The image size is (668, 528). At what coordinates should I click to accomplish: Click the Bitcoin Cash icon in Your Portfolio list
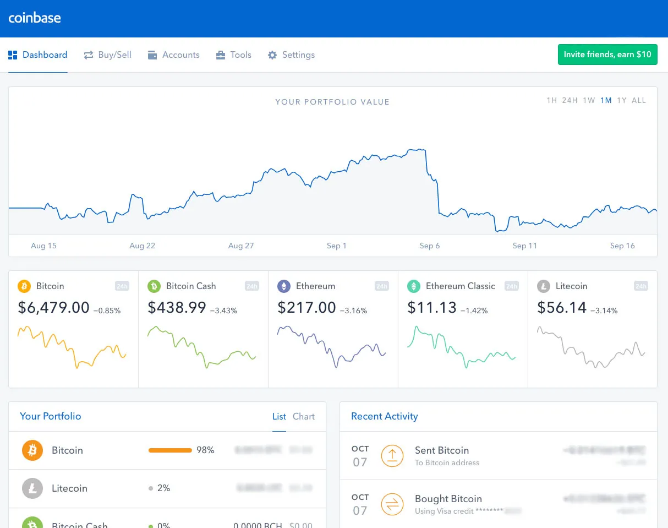[x=32, y=522]
